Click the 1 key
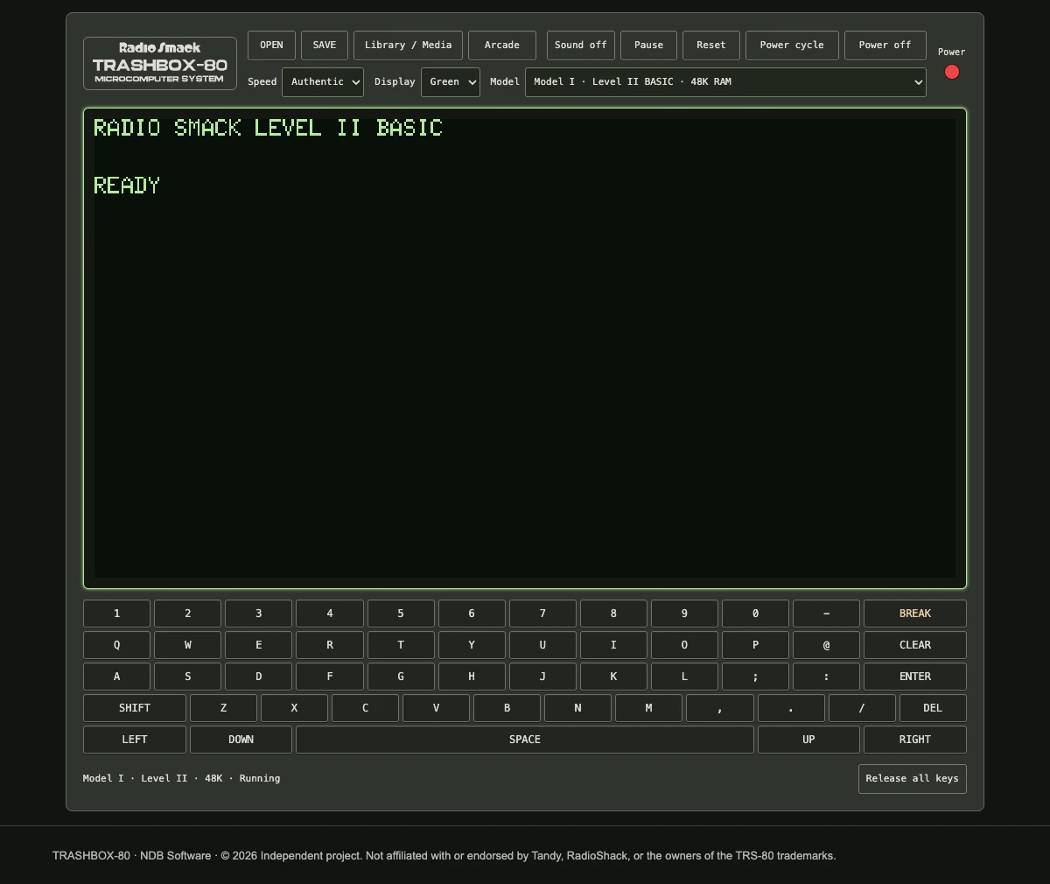1050x884 pixels. 116,614
